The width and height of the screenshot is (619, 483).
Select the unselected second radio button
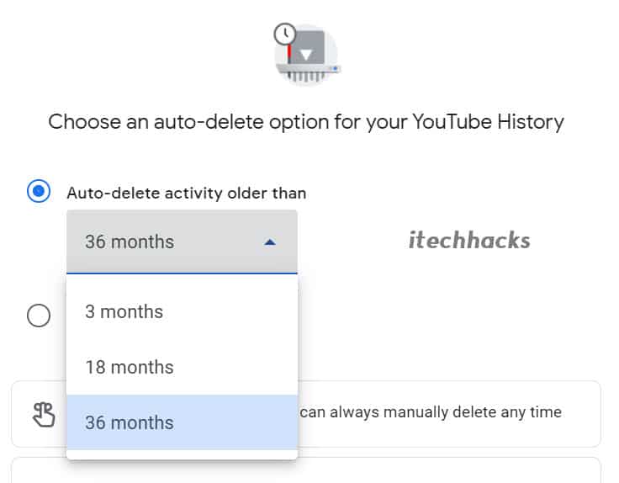pyautogui.click(x=39, y=316)
